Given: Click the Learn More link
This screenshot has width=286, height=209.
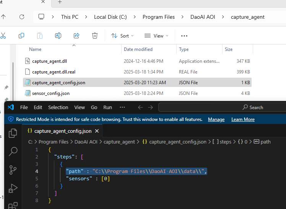Looking at the screenshot, I should tap(243, 119).
